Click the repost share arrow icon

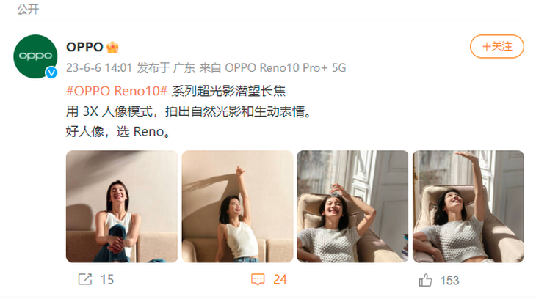85,279
